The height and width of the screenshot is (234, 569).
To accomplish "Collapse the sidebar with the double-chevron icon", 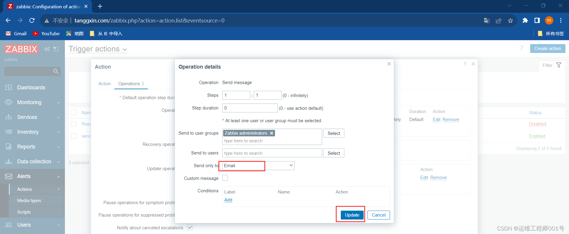I will coord(47,49).
